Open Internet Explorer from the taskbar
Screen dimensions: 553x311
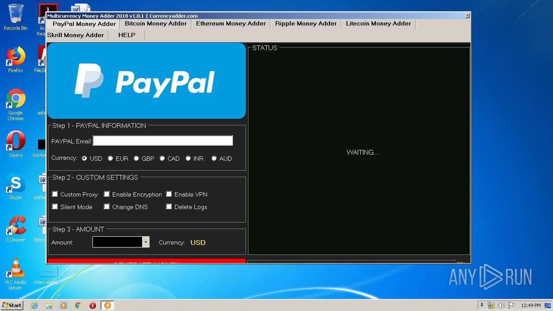pos(35,305)
